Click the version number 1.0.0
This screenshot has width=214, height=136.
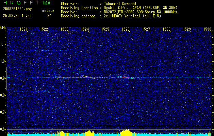(x=46, y=3)
